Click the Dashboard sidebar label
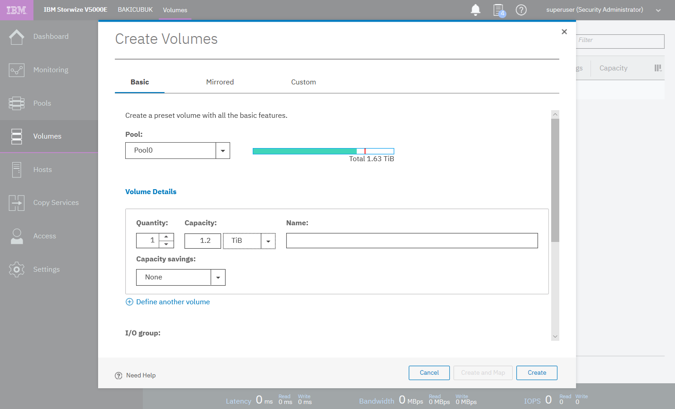Image resolution: width=675 pixels, height=409 pixels. 51,37
